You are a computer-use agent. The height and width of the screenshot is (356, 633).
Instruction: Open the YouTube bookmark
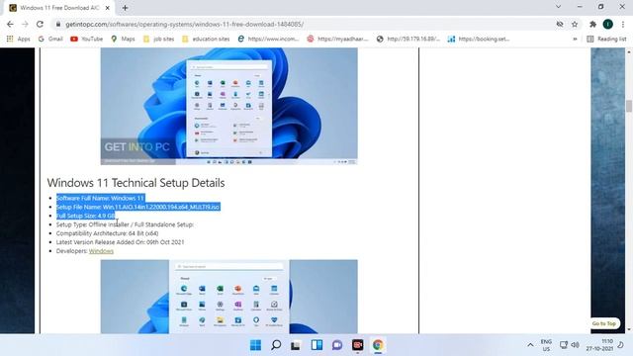pos(86,39)
